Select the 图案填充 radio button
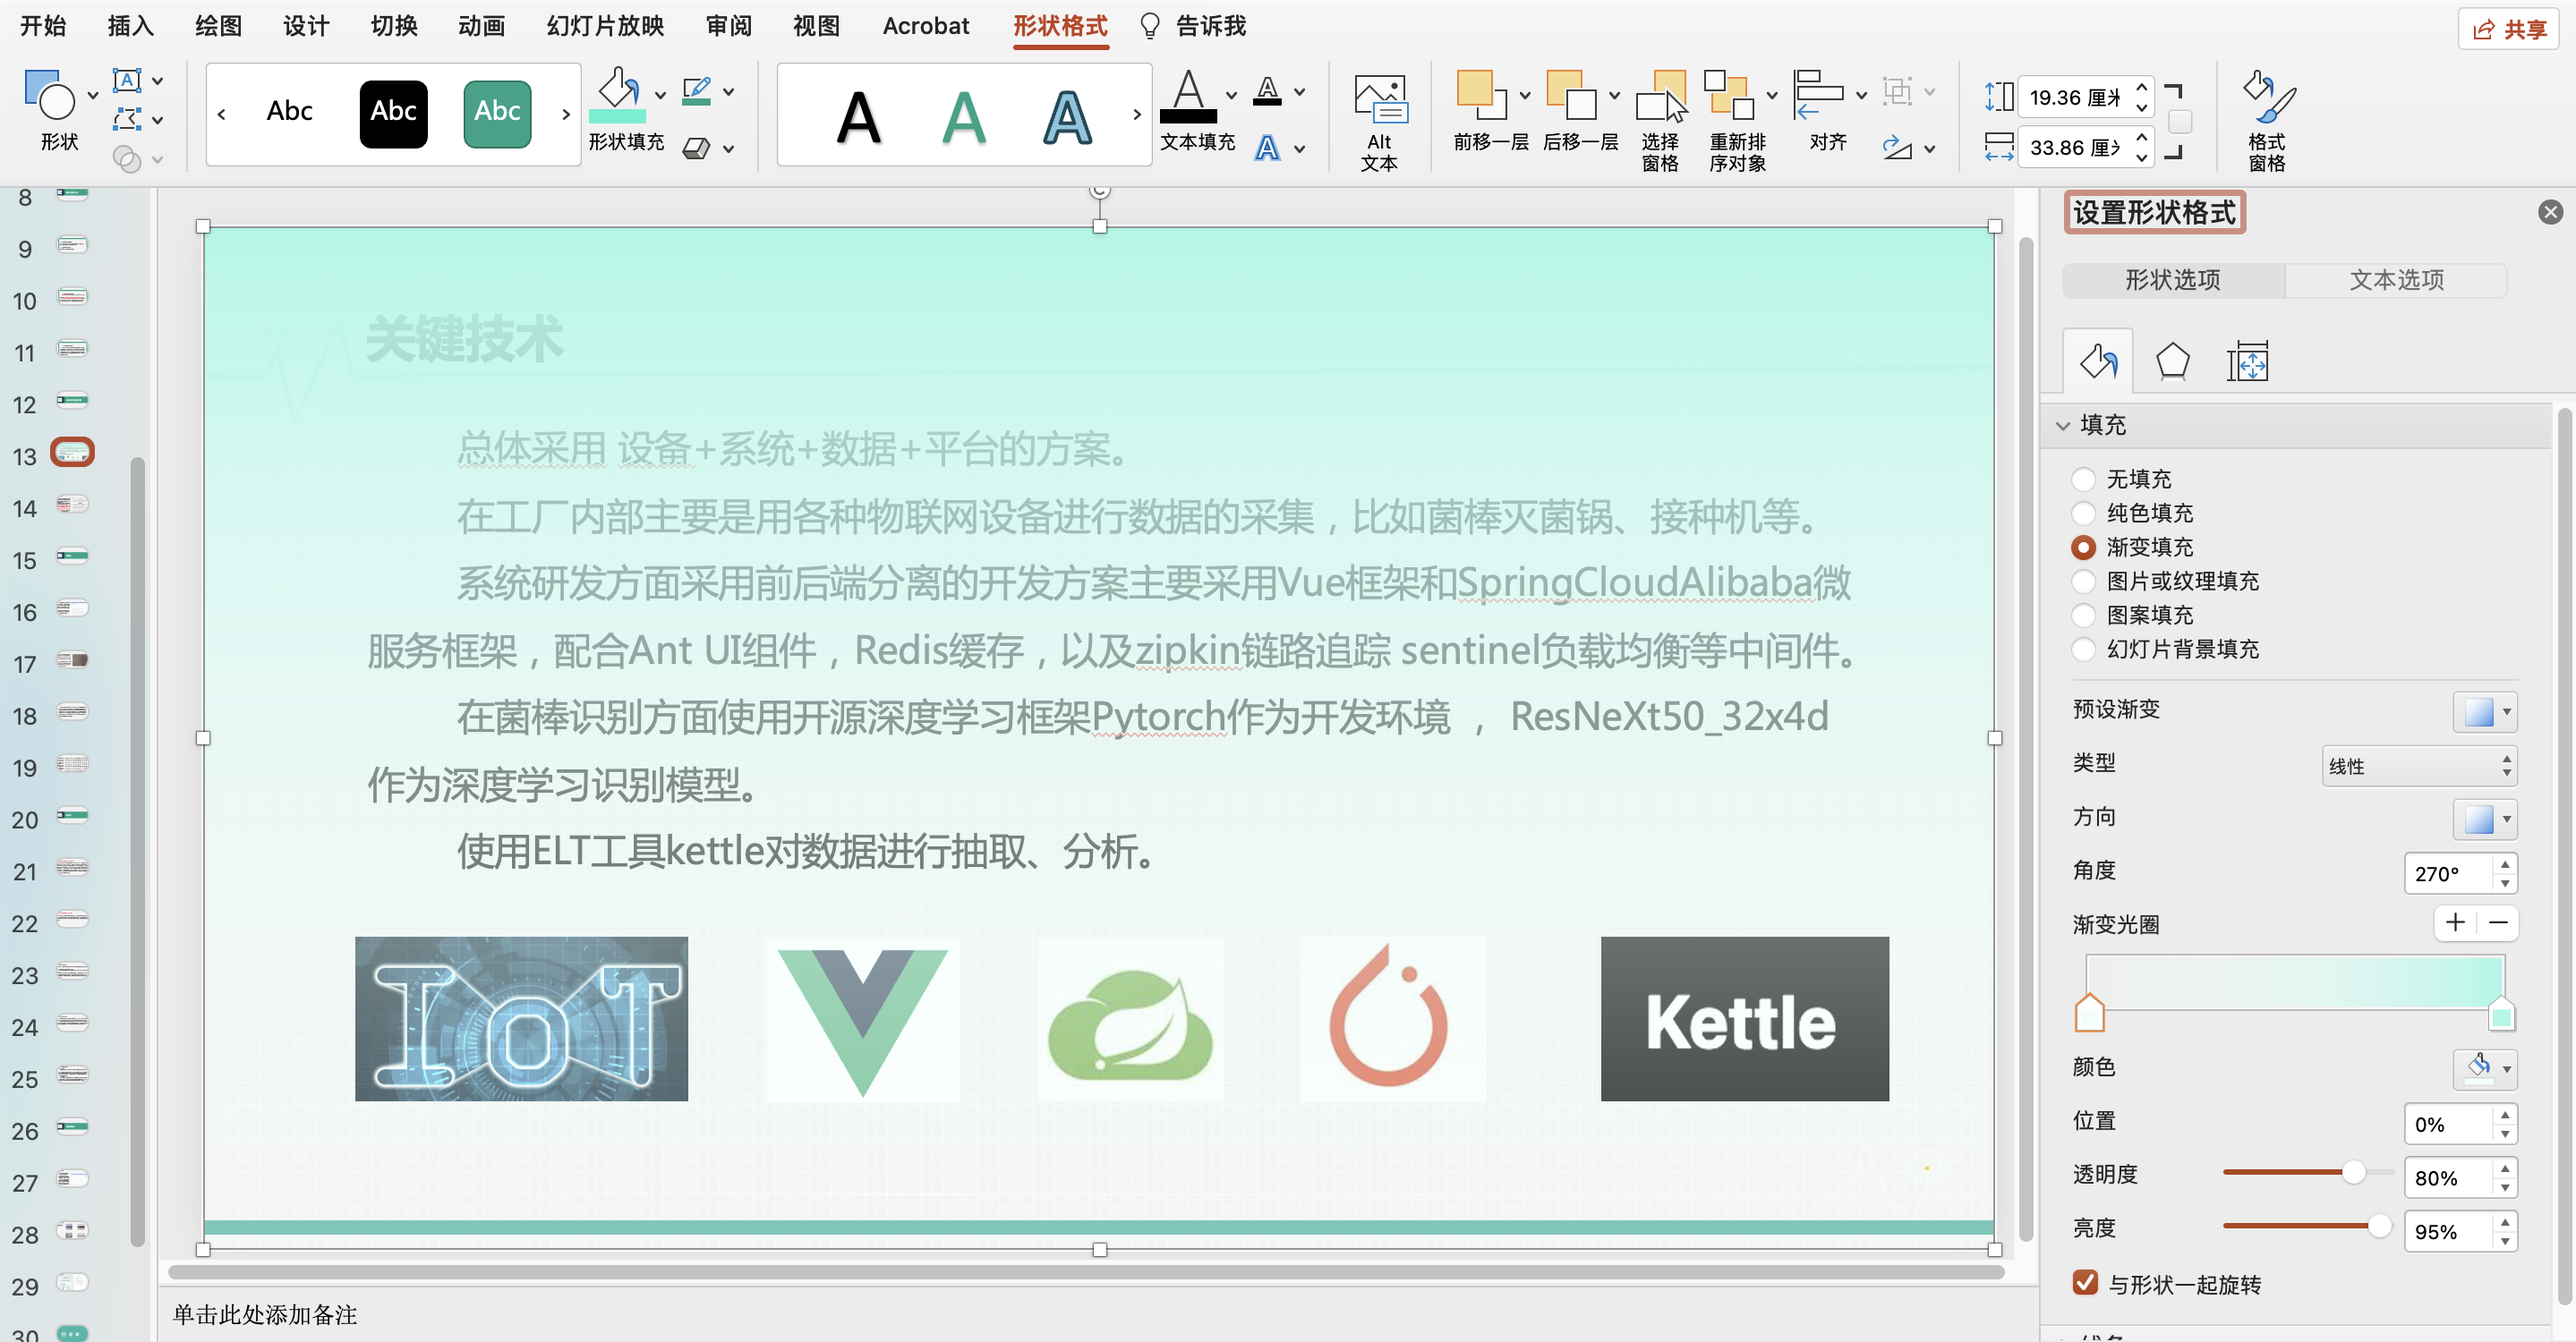 coord(2083,616)
